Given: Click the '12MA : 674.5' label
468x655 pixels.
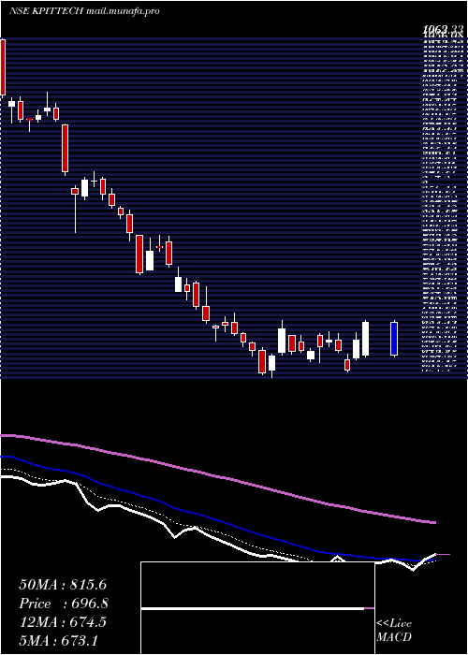Looking at the screenshot, I should click(63, 622).
